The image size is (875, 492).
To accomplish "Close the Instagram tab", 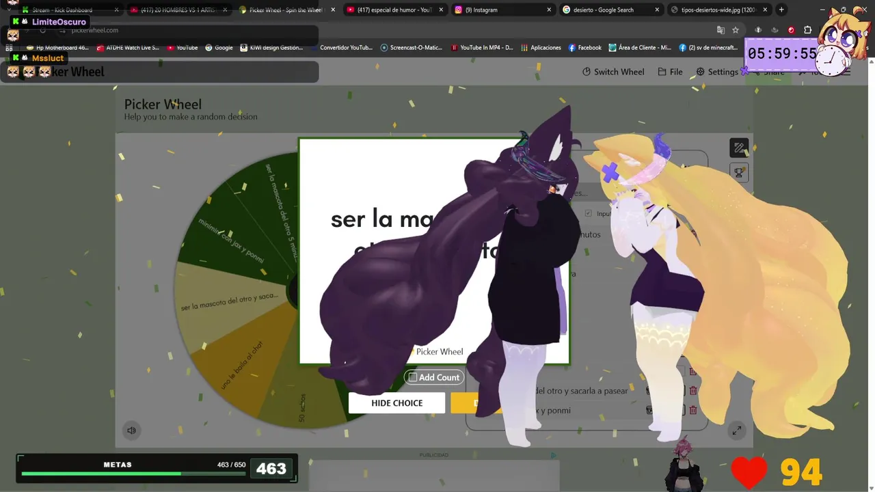I will click(548, 10).
